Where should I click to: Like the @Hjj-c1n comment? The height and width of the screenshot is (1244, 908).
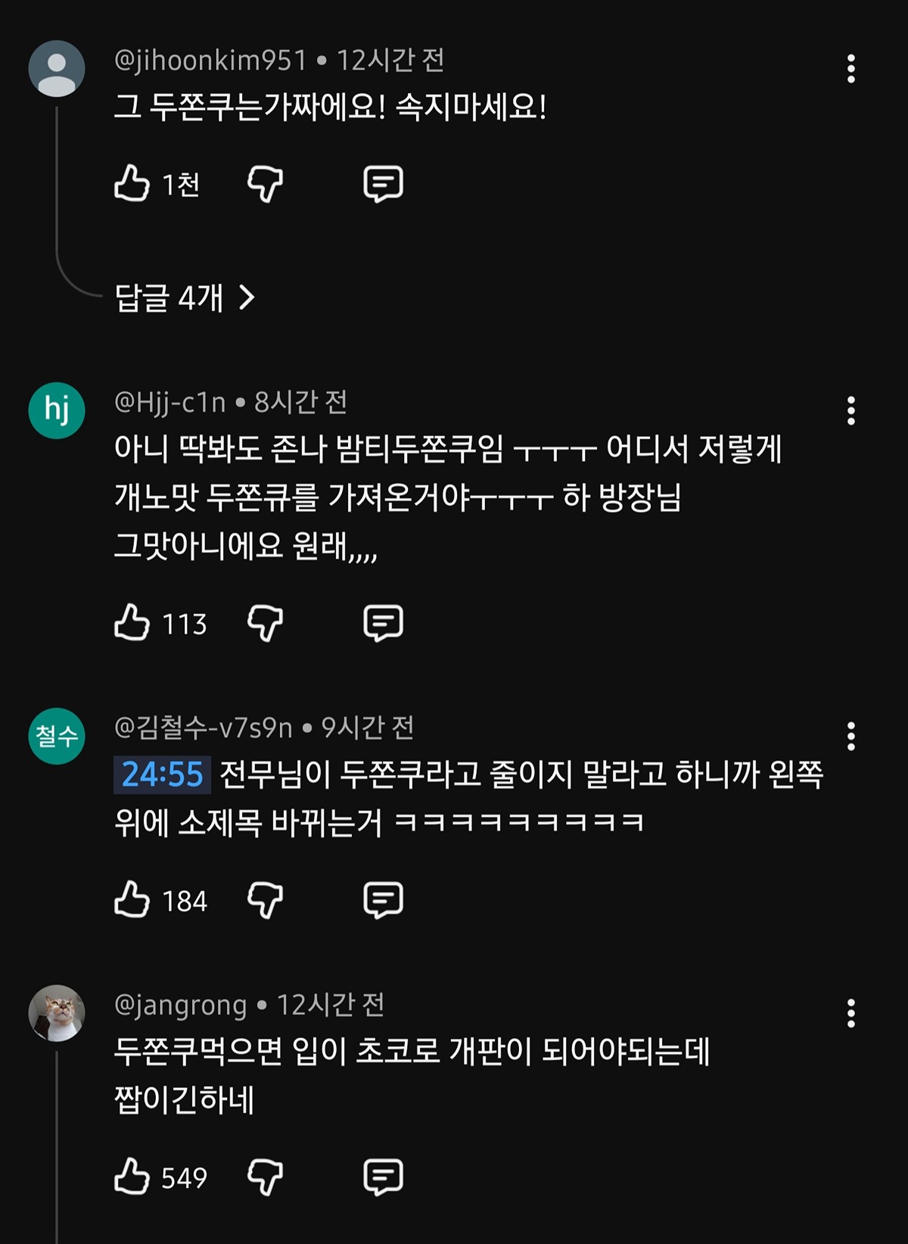pos(132,623)
